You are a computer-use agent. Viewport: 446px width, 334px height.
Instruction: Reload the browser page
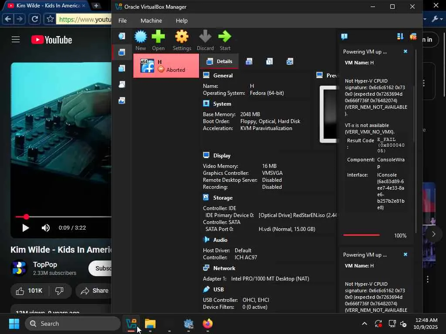pyautogui.click(x=35, y=19)
